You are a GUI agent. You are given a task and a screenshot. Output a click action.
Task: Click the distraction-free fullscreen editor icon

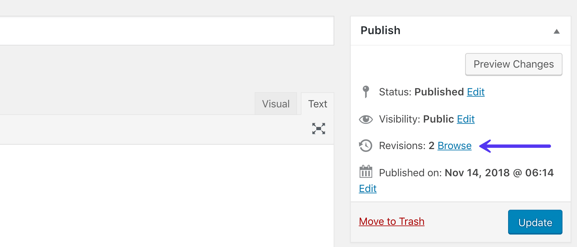point(319,129)
